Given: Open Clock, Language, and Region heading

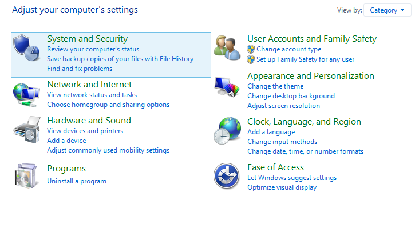Looking at the screenshot, I should [304, 122].
